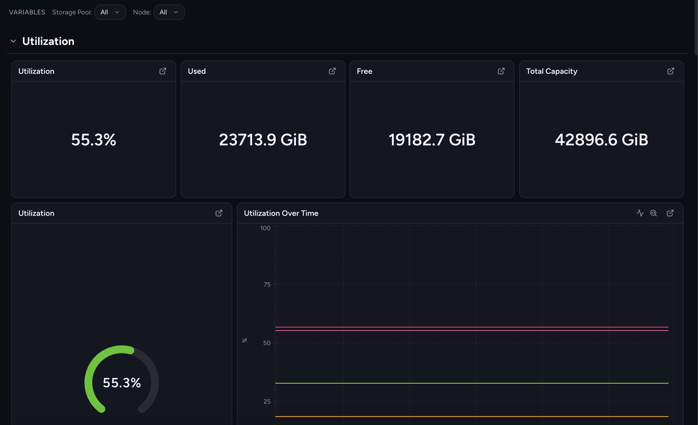Click the 100 y-axis label
Screen dimensions: 698x425
[x=265, y=228]
